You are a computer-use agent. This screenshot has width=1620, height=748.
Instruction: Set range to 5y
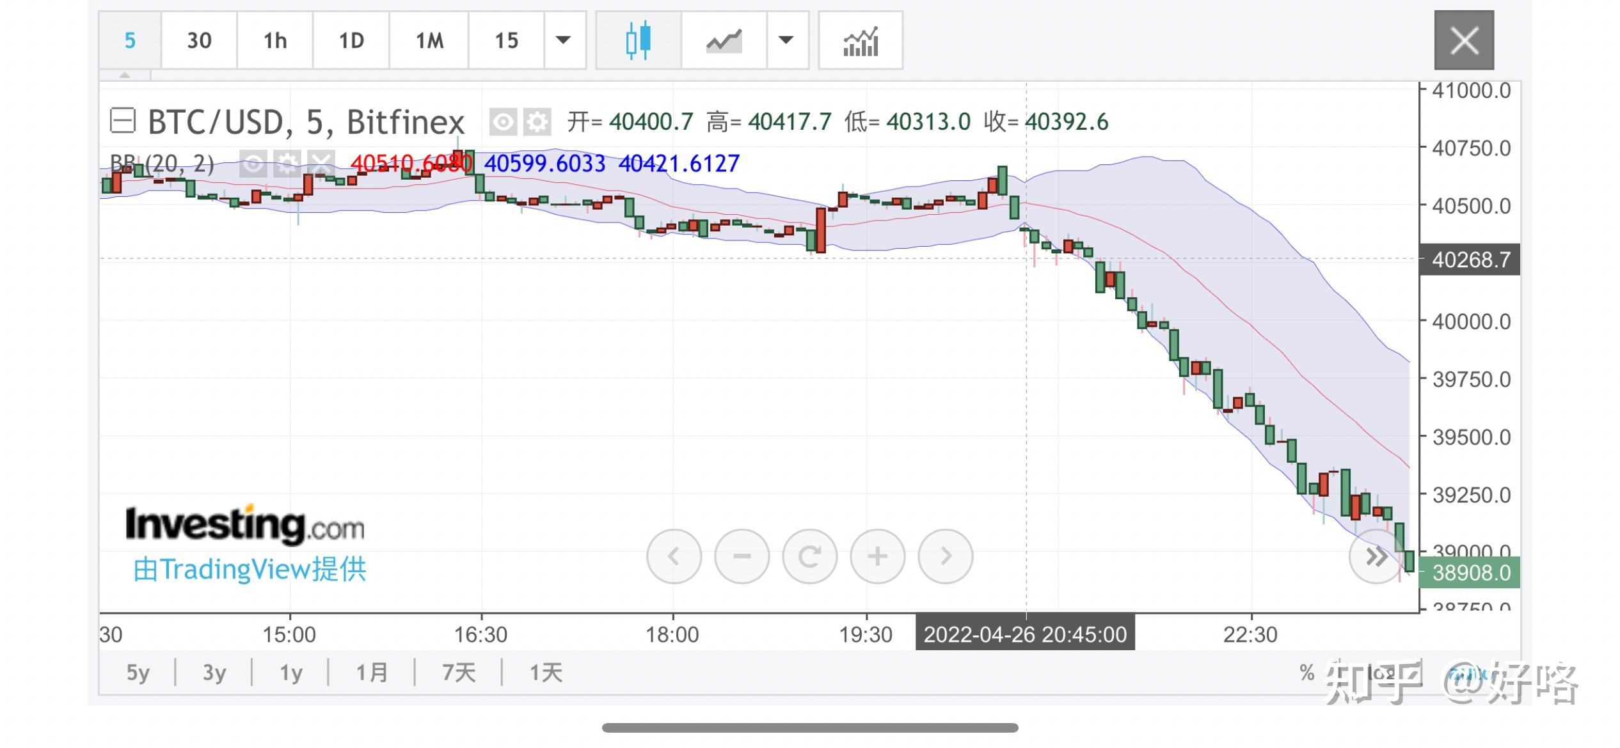click(138, 673)
